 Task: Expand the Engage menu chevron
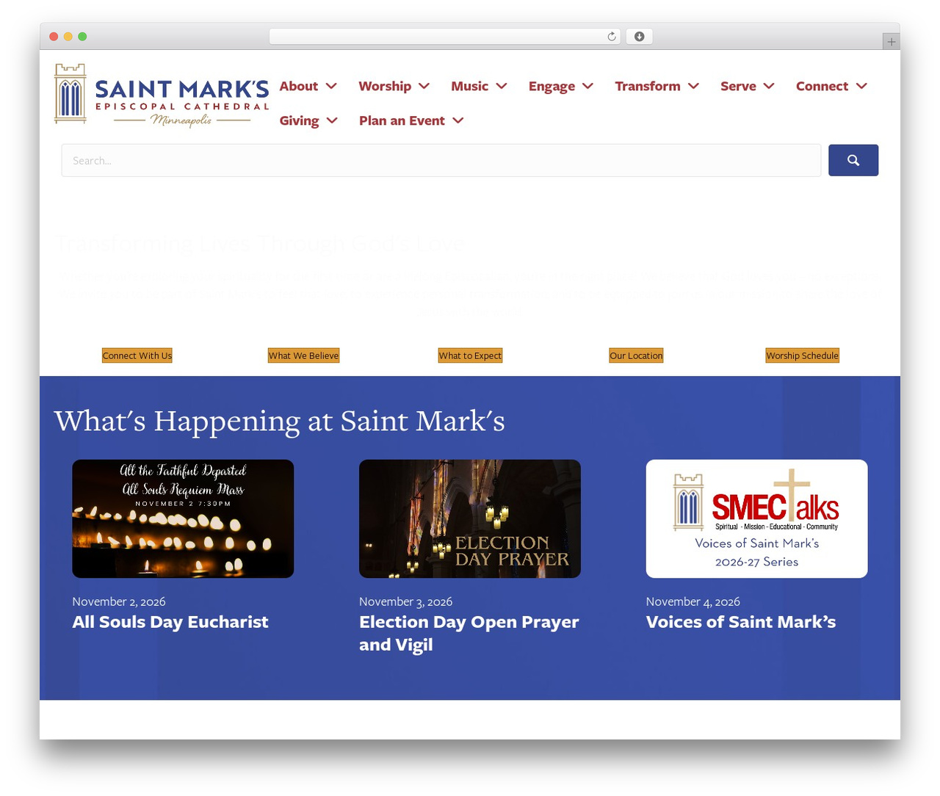(587, 86)
